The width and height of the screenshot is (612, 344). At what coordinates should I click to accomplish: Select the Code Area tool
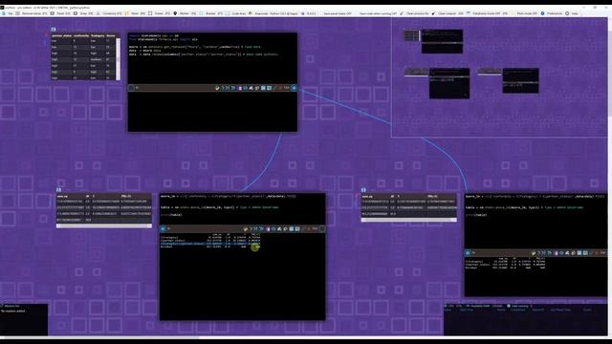(x=236, y=13)
